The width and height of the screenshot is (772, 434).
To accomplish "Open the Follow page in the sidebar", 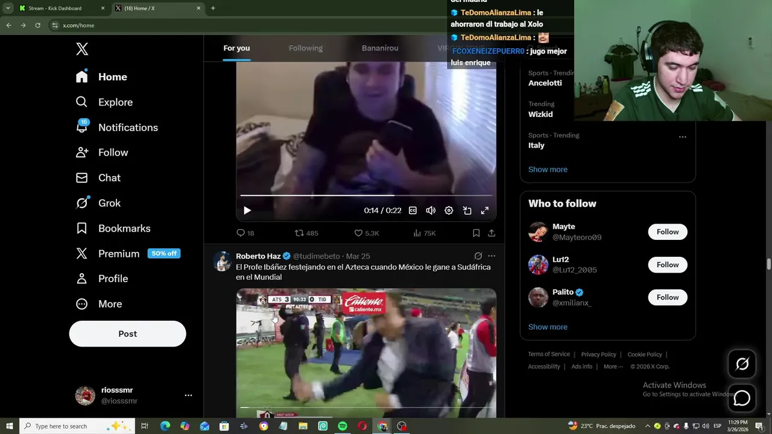I will [101, 153].
